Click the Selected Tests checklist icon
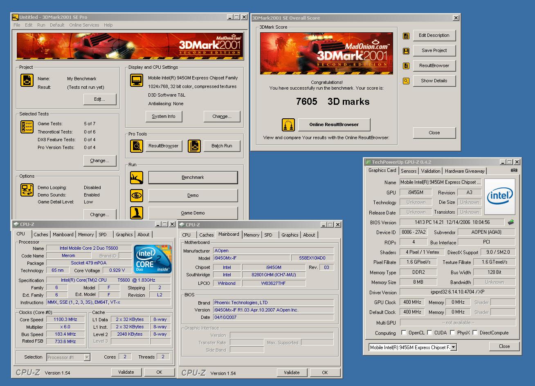This screenshot has width=535, height=386. 27,127
